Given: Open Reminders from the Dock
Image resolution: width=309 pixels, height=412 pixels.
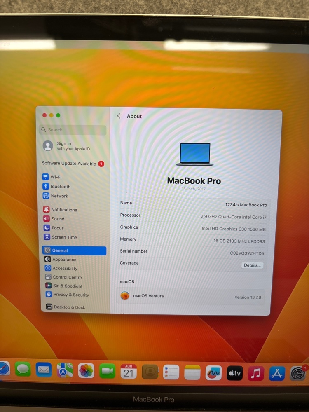Looking at the screenshot, I should (171, 372).
